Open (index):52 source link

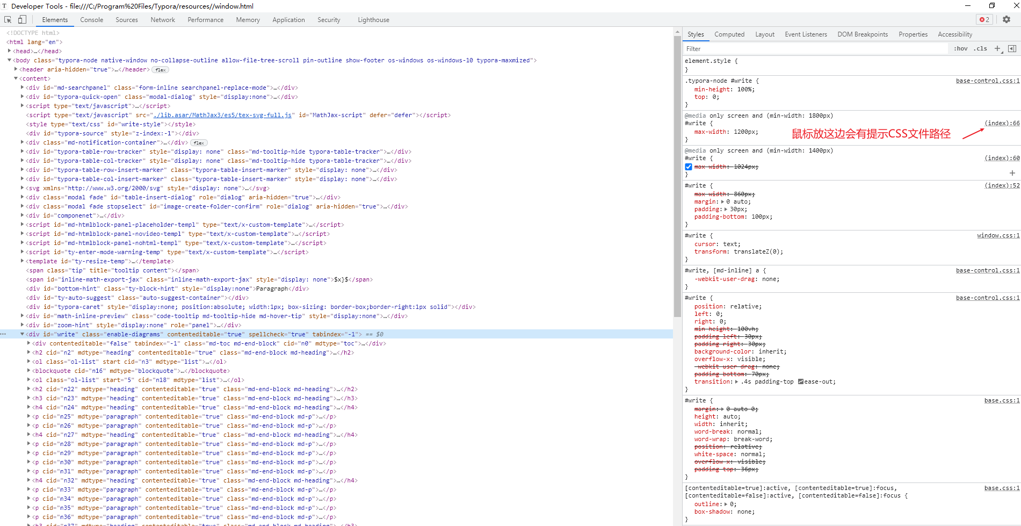(1002, 186)
